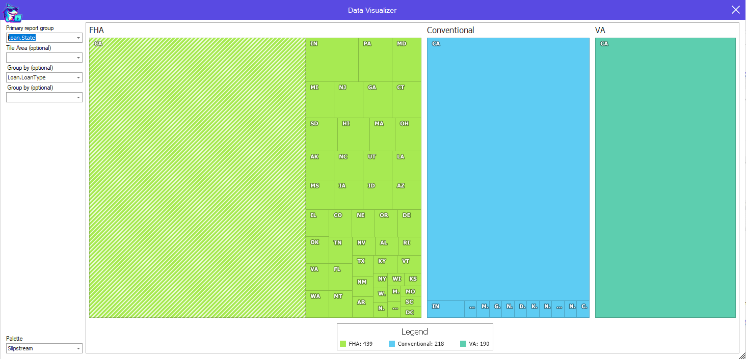746x359 pixels.
Task: Open the Primary report group dropdown
Action: tap(78, 38)
